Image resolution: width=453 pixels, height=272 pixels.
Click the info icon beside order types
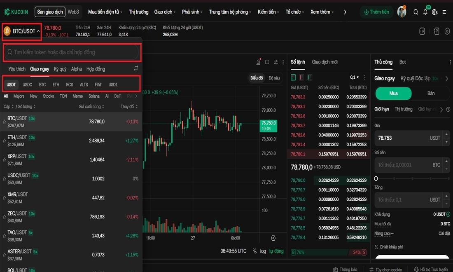tap(448, 109)
